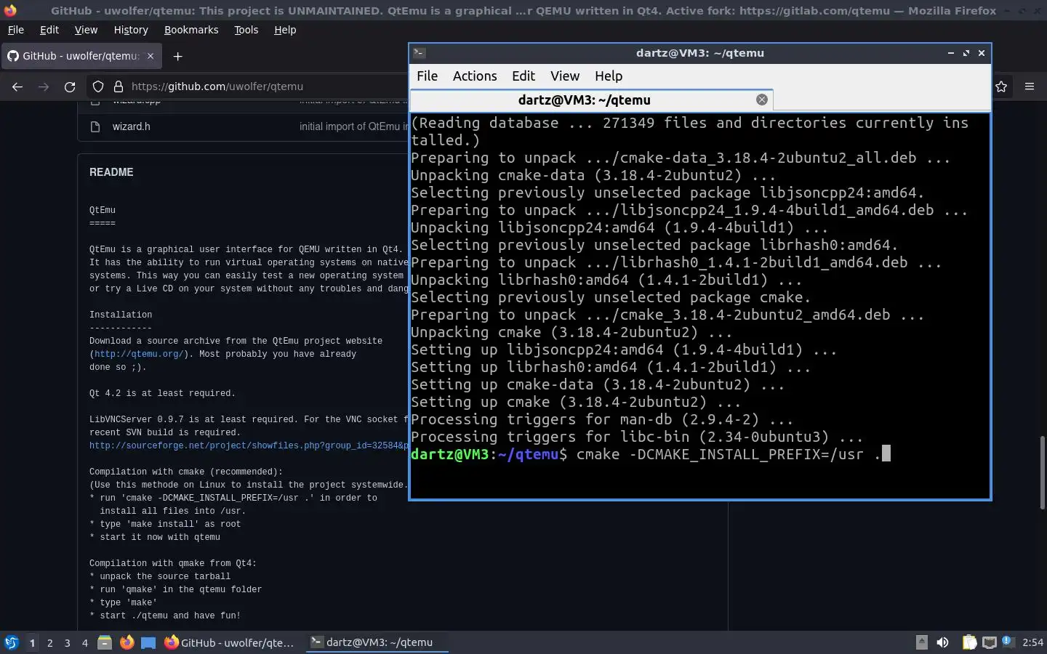The height and width of the screenshot is (654, 1047).
Task: Click the terminal command prompt line
Action: pos(650,454)
